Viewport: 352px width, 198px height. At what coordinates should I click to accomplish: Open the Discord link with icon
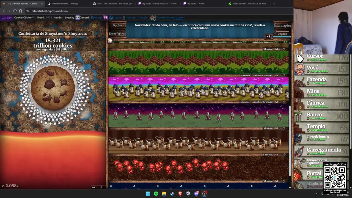[x=82, y=18]
